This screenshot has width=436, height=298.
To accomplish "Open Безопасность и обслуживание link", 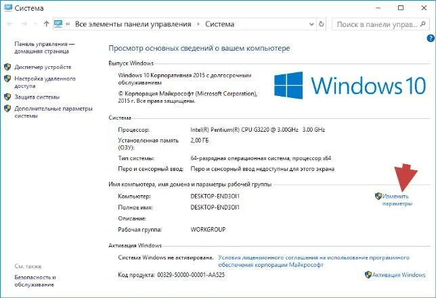I will (35, 281).
